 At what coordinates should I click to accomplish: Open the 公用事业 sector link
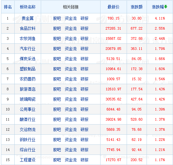pyautogui.click(x=28, y=109)
